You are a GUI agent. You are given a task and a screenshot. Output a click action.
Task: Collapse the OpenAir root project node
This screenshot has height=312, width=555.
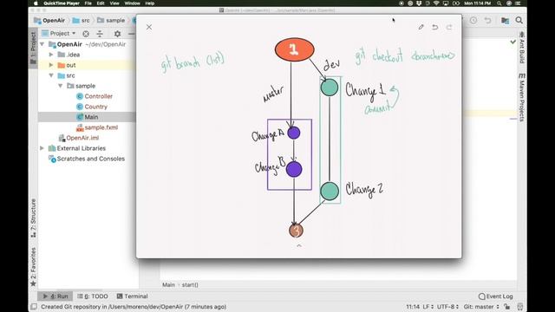coord(42,44)
